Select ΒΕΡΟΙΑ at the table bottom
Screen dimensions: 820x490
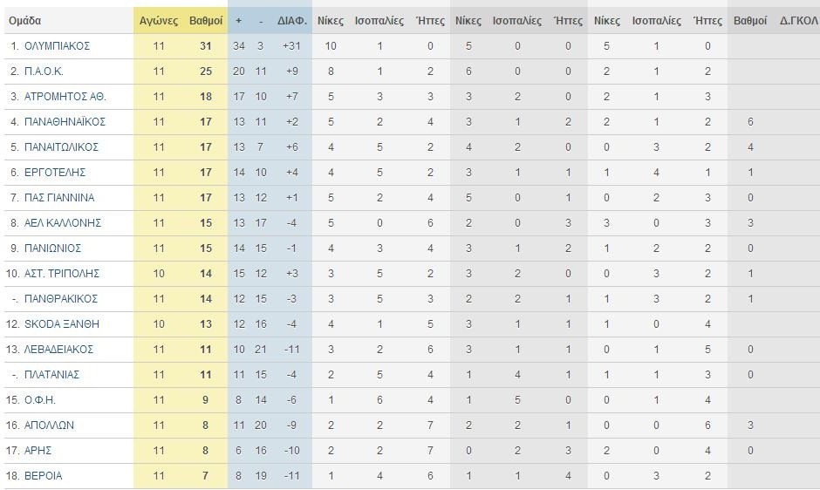[44, 476]
